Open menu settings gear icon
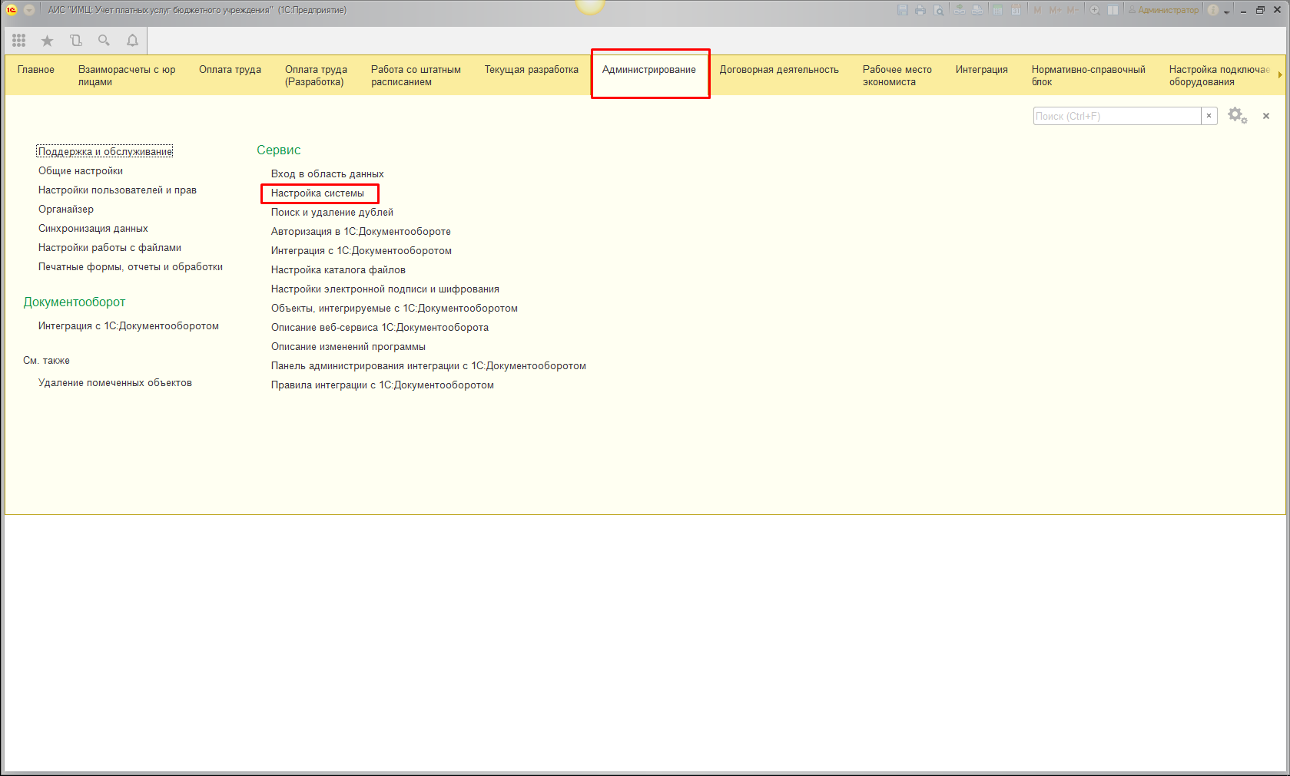Viewport: 1290px width, 776px height. (x=1236, y=116)
